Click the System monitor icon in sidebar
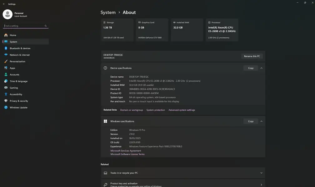This screenshot has height=187, width=315. point(6,42)
